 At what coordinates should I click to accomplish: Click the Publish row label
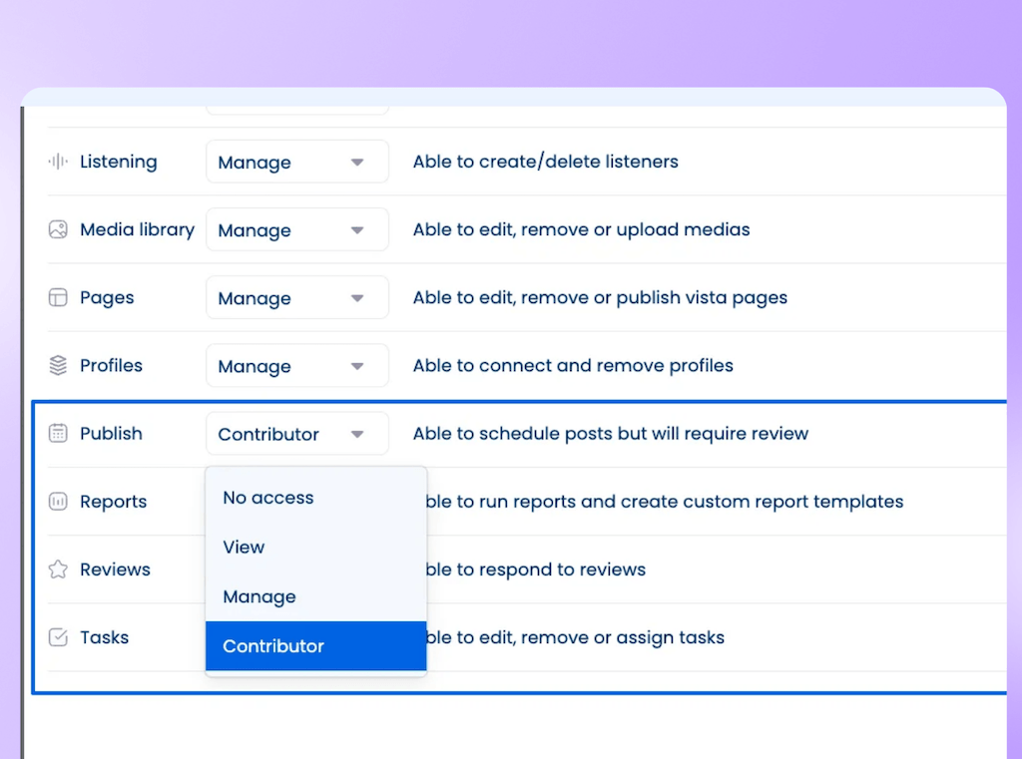[112, 433]
